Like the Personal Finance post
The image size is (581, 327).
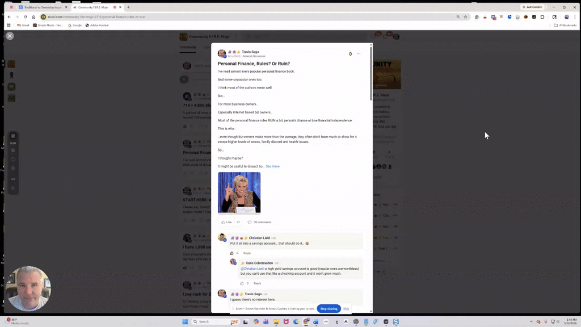coord(226,222)
